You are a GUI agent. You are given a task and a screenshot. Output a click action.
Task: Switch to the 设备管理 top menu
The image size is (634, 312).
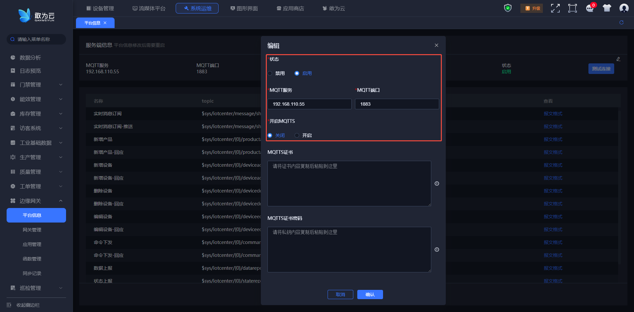100,8
